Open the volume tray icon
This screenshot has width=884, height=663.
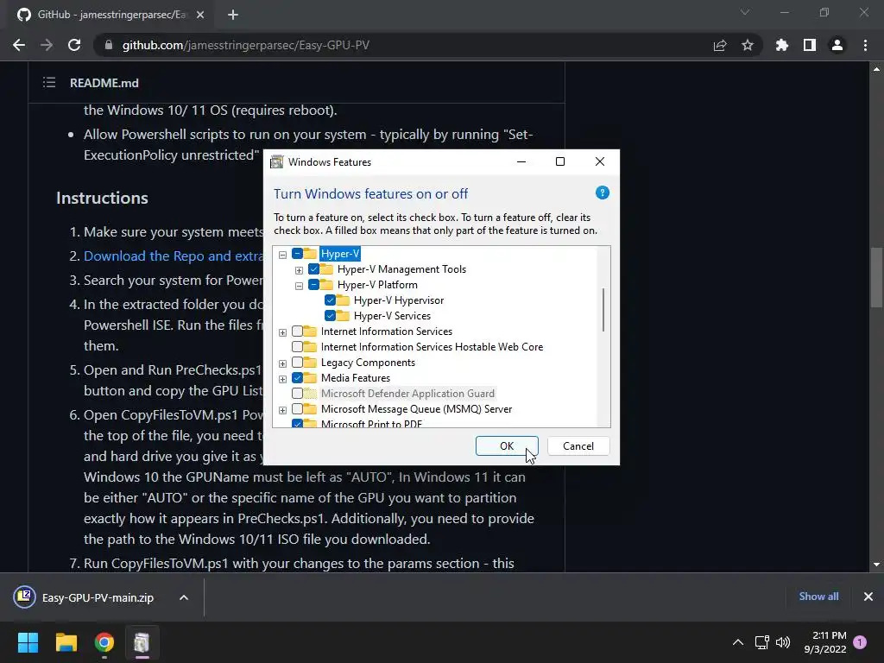tap(783, 642)
